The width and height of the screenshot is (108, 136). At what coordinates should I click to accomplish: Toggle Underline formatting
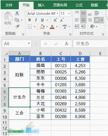tap(42, 20)
